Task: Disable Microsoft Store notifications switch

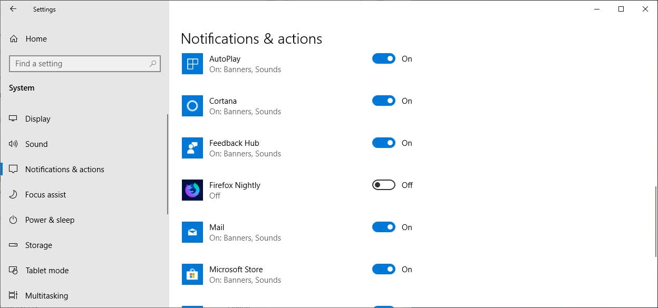Action: [384, 269]
